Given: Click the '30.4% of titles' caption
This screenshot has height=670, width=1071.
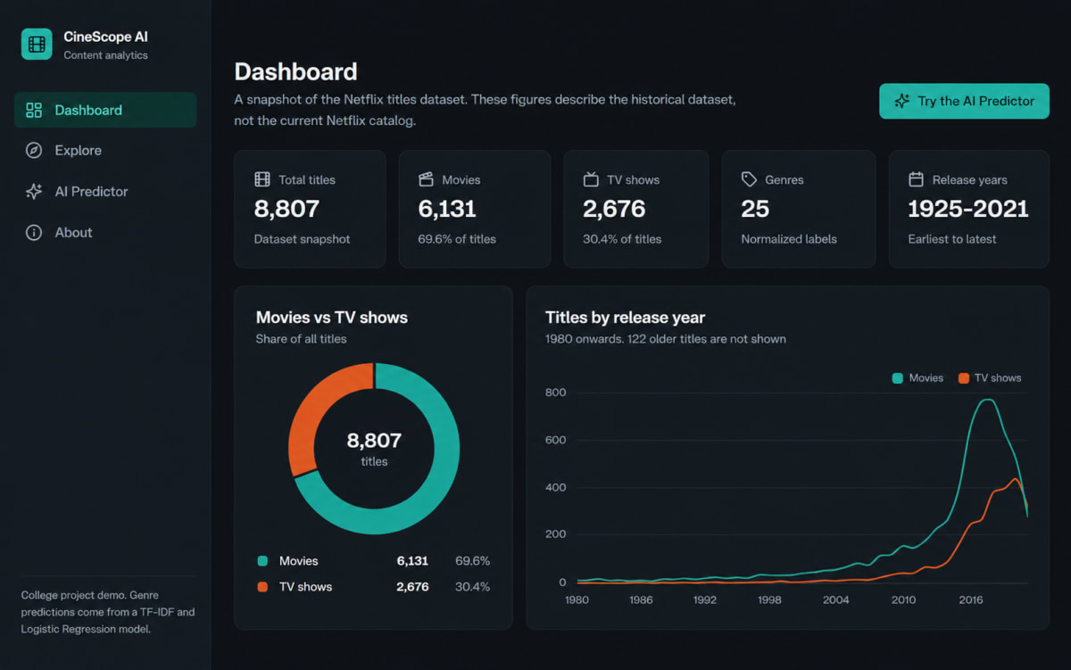Looking at the screenshot, I should coord(622,239).
